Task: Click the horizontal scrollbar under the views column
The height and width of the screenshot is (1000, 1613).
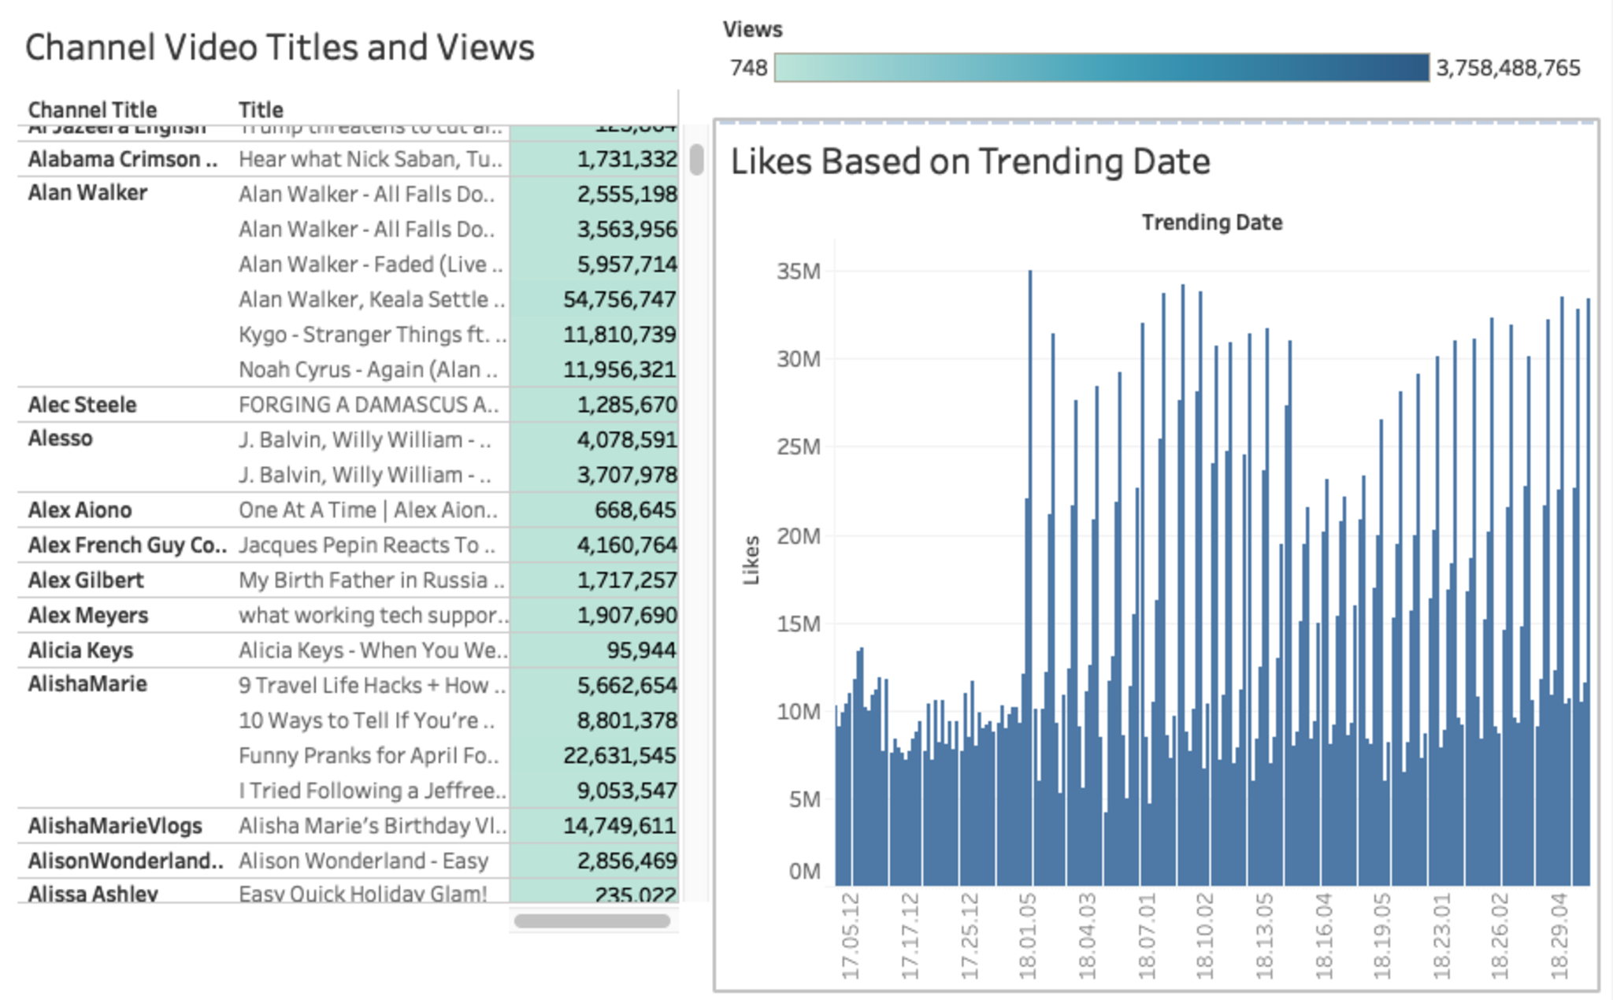Action: pos(591,920)
